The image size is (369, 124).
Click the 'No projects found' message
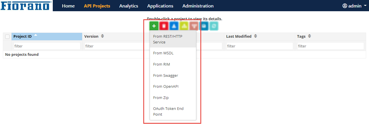tap(22, 54)
